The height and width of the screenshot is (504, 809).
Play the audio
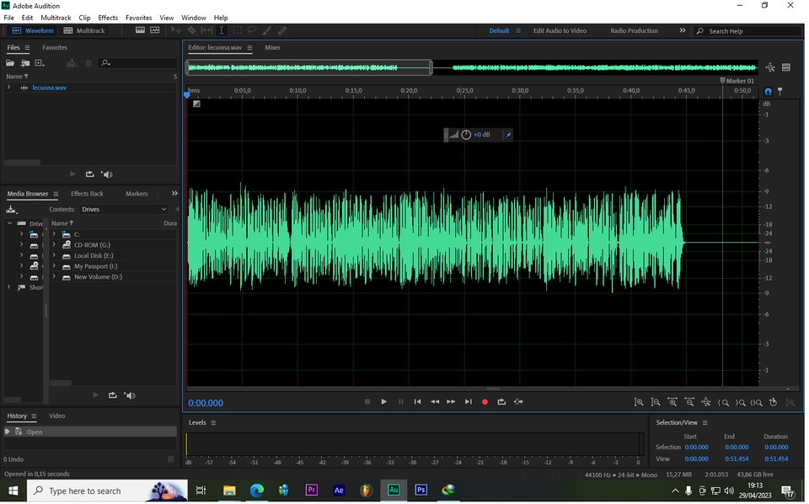[384, 402]
